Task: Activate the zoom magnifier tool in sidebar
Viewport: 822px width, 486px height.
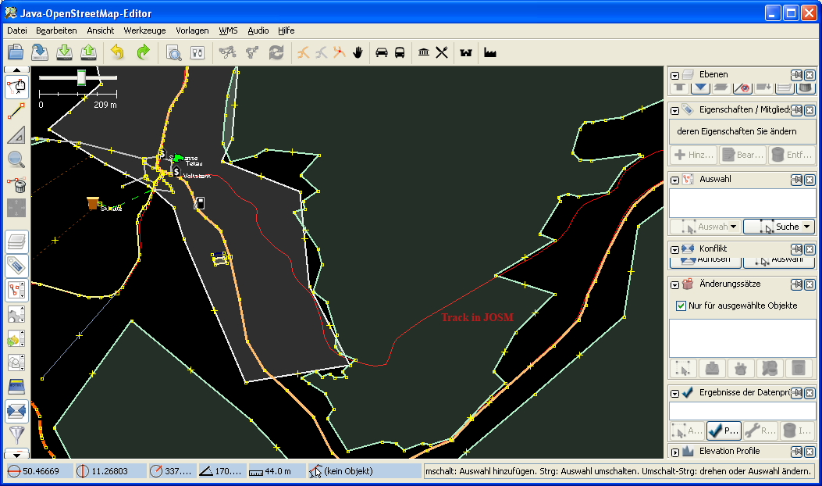Action: 16,159
